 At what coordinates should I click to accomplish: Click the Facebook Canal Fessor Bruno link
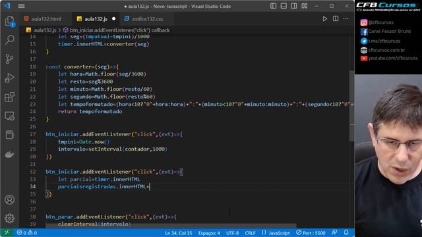click(x=386, y=32)
